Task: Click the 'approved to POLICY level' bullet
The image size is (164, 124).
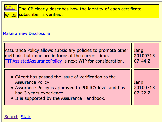Action: [x=70, y=88]
